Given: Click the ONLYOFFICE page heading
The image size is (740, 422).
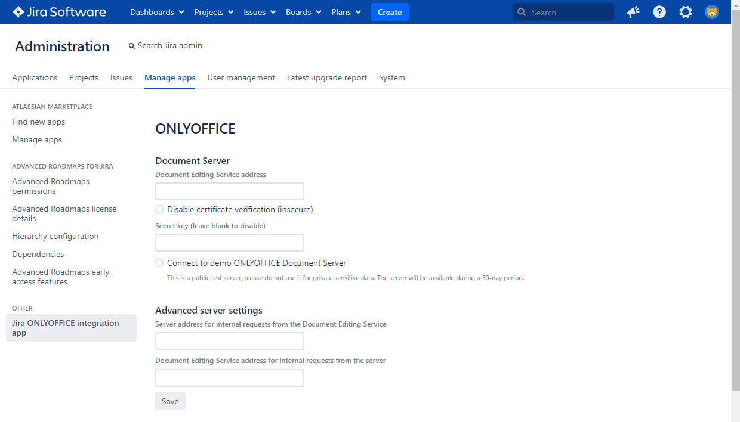Looking at the screenshot, I should [x=195, y=129].
